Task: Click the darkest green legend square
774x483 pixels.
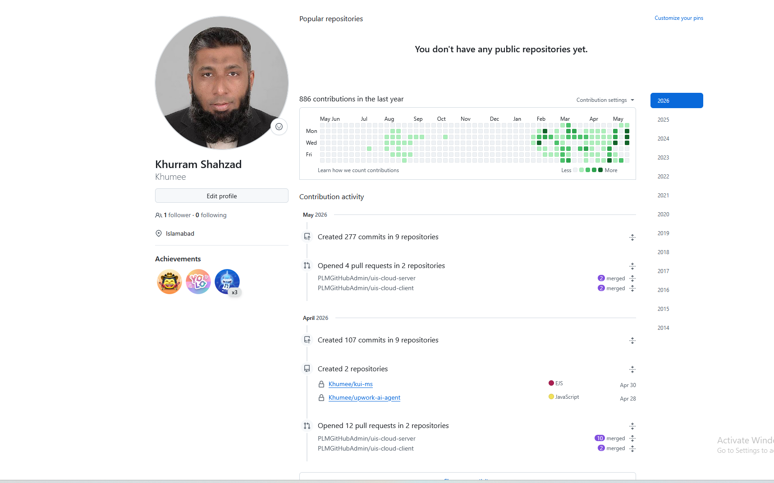Action: pos(600,170)
